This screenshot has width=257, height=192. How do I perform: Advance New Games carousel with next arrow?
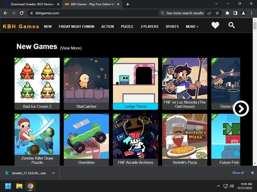[241, 108]
